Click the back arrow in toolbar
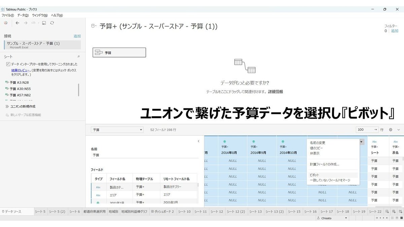 click(x=18, y=23)
